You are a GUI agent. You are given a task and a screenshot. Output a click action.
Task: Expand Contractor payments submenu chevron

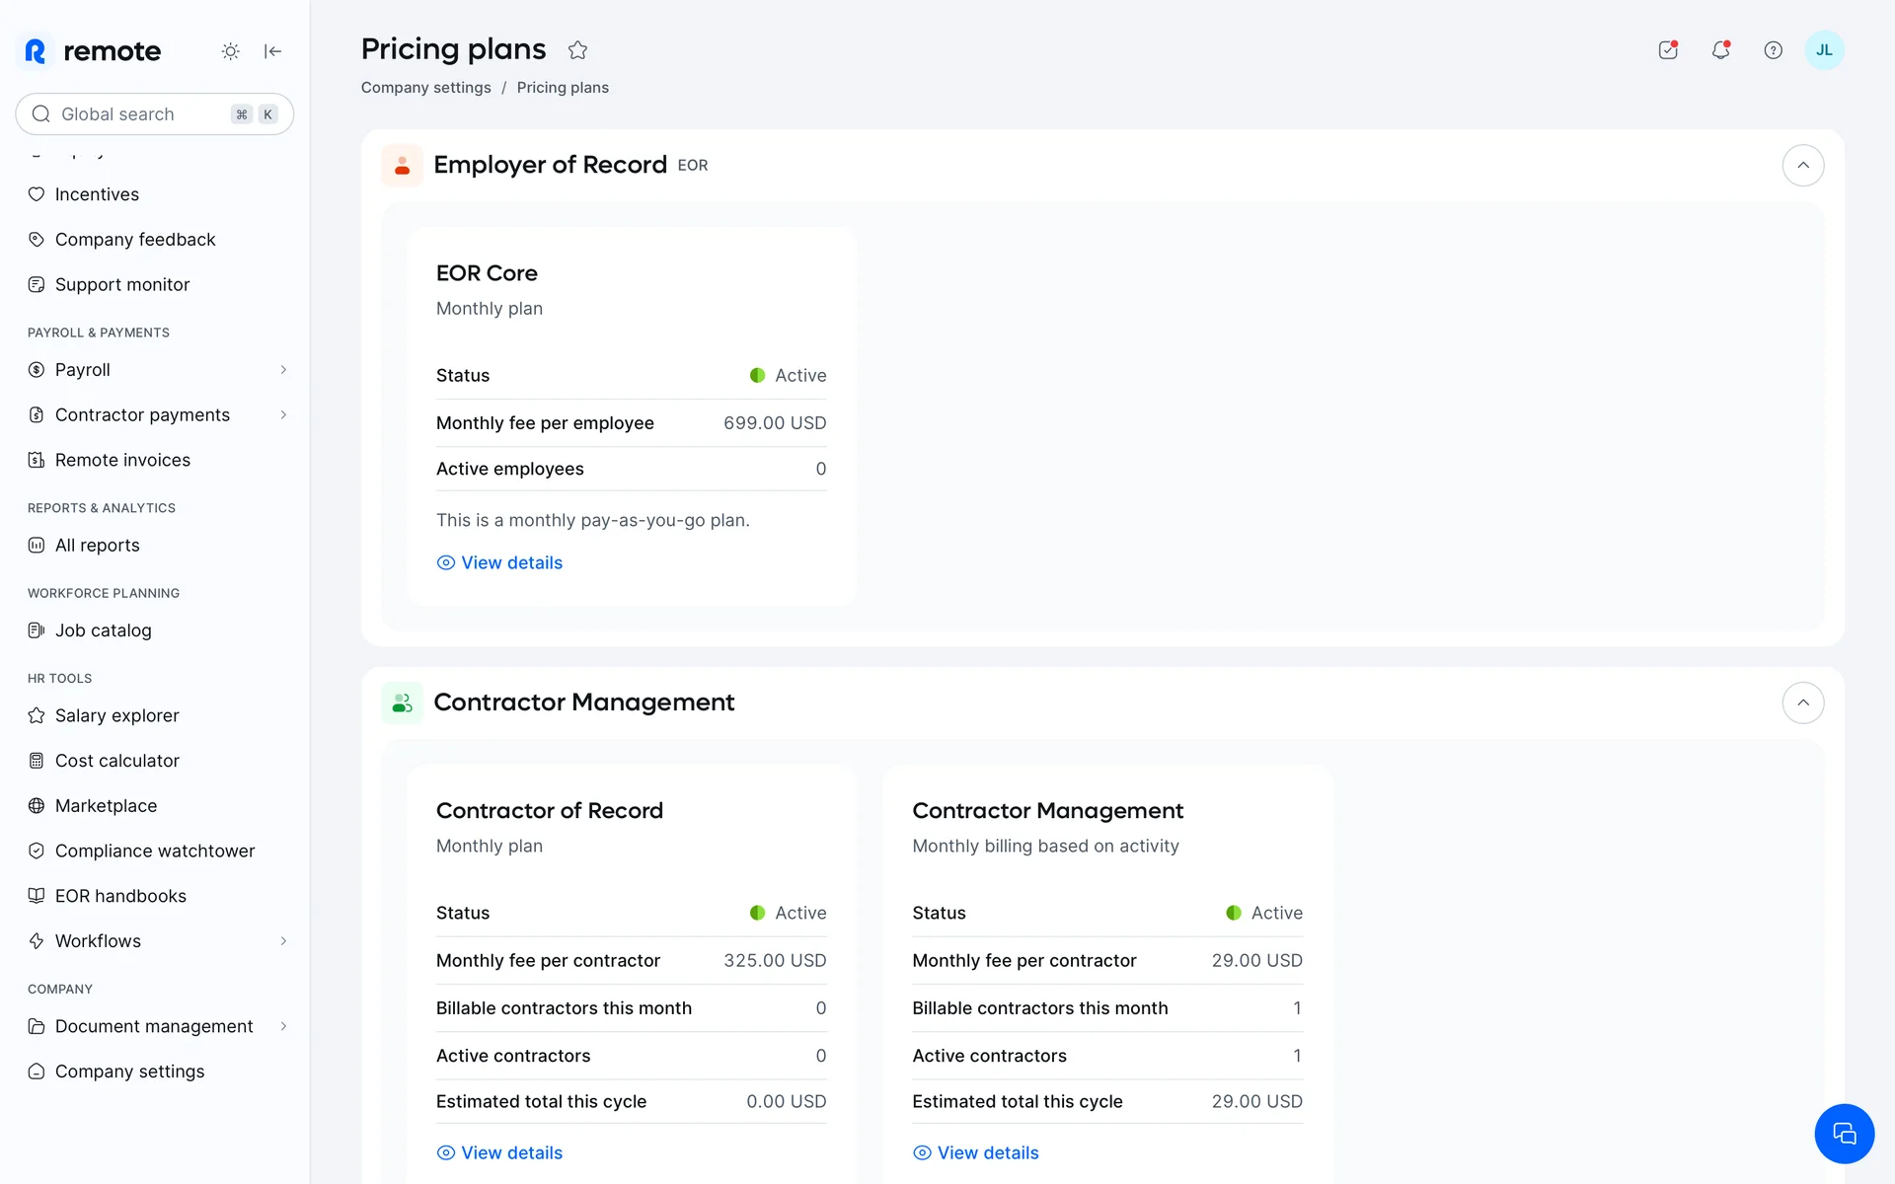tap(283, 415)
